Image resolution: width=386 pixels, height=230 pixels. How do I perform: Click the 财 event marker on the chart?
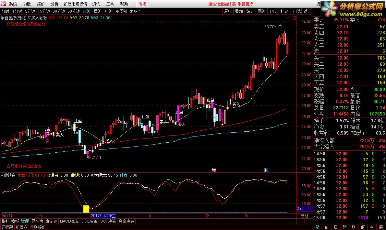pyautogui.click(x=266, y=170)
